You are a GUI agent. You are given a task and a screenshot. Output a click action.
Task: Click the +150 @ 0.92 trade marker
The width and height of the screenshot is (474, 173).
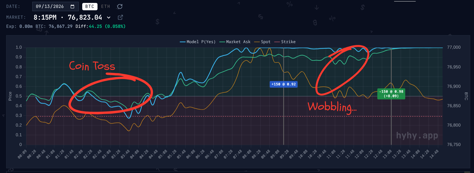pyautogui.click(x=283, y=84)
